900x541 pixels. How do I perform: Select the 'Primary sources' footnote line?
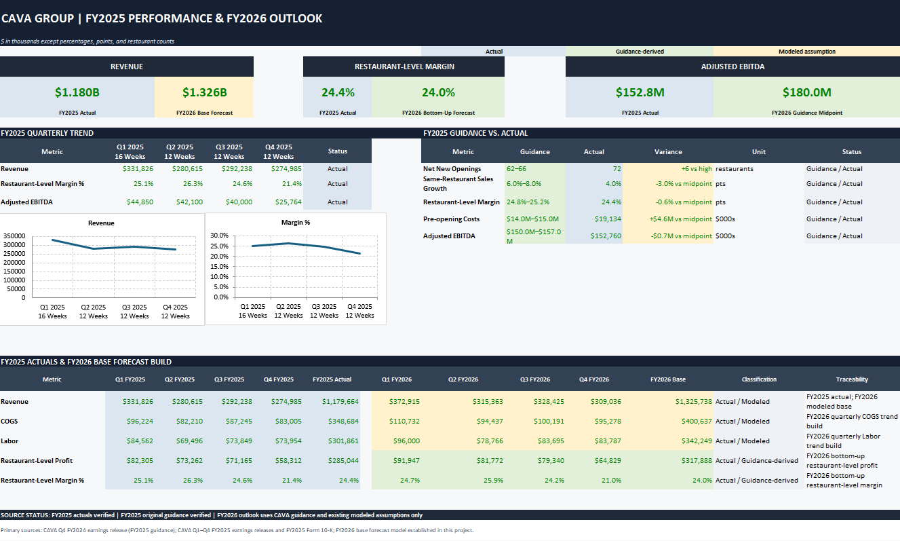pos(237,530)
